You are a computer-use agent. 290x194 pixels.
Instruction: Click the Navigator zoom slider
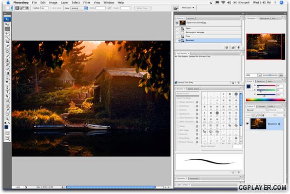pyautogui.click(x=270, y=75)
